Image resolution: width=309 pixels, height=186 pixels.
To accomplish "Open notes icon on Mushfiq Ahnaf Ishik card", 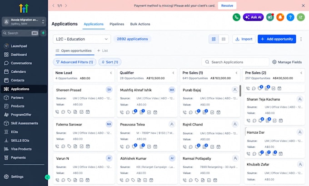I will pos(141,112).
